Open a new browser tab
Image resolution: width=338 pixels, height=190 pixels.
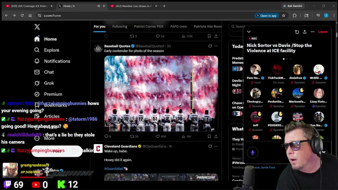164,6
